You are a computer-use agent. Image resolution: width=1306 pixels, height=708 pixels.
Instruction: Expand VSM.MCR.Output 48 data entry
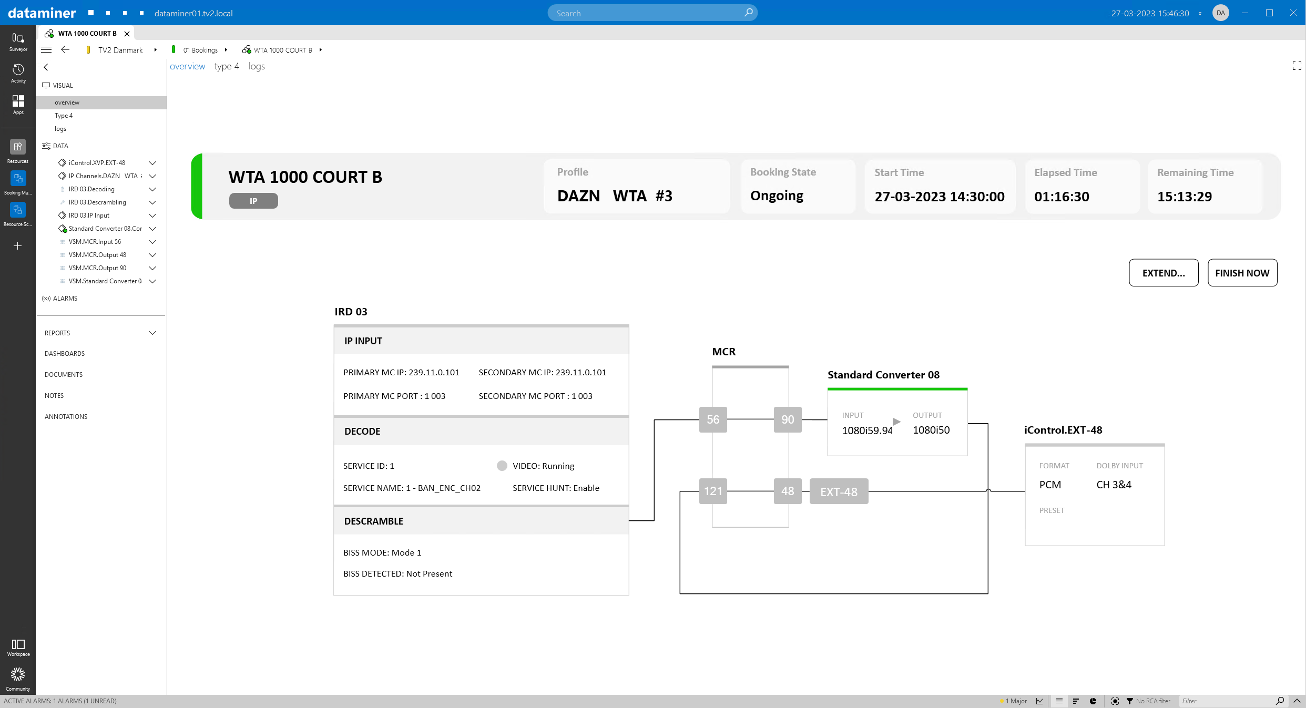tap(152, 255)
